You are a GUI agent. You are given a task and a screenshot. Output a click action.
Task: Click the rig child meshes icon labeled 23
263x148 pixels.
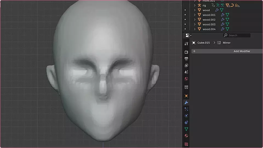pos(228,5)
